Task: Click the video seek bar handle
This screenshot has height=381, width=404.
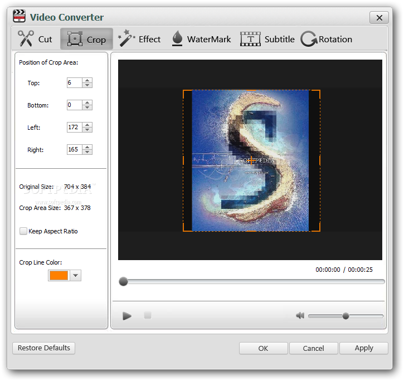Action: tap(123, 281)
